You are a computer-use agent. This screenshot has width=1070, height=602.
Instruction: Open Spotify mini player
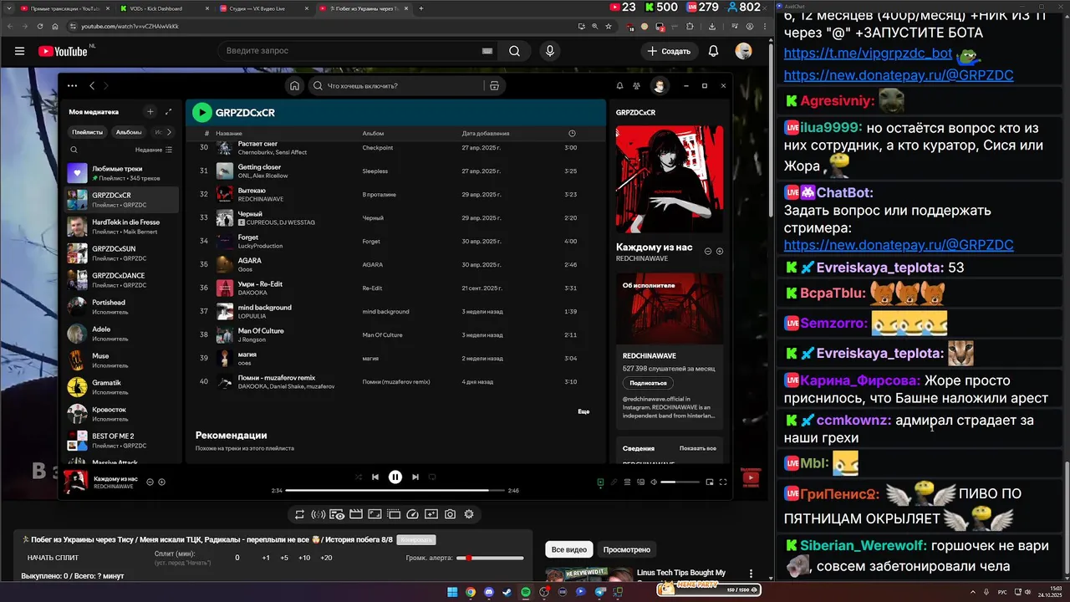point(710,482)
